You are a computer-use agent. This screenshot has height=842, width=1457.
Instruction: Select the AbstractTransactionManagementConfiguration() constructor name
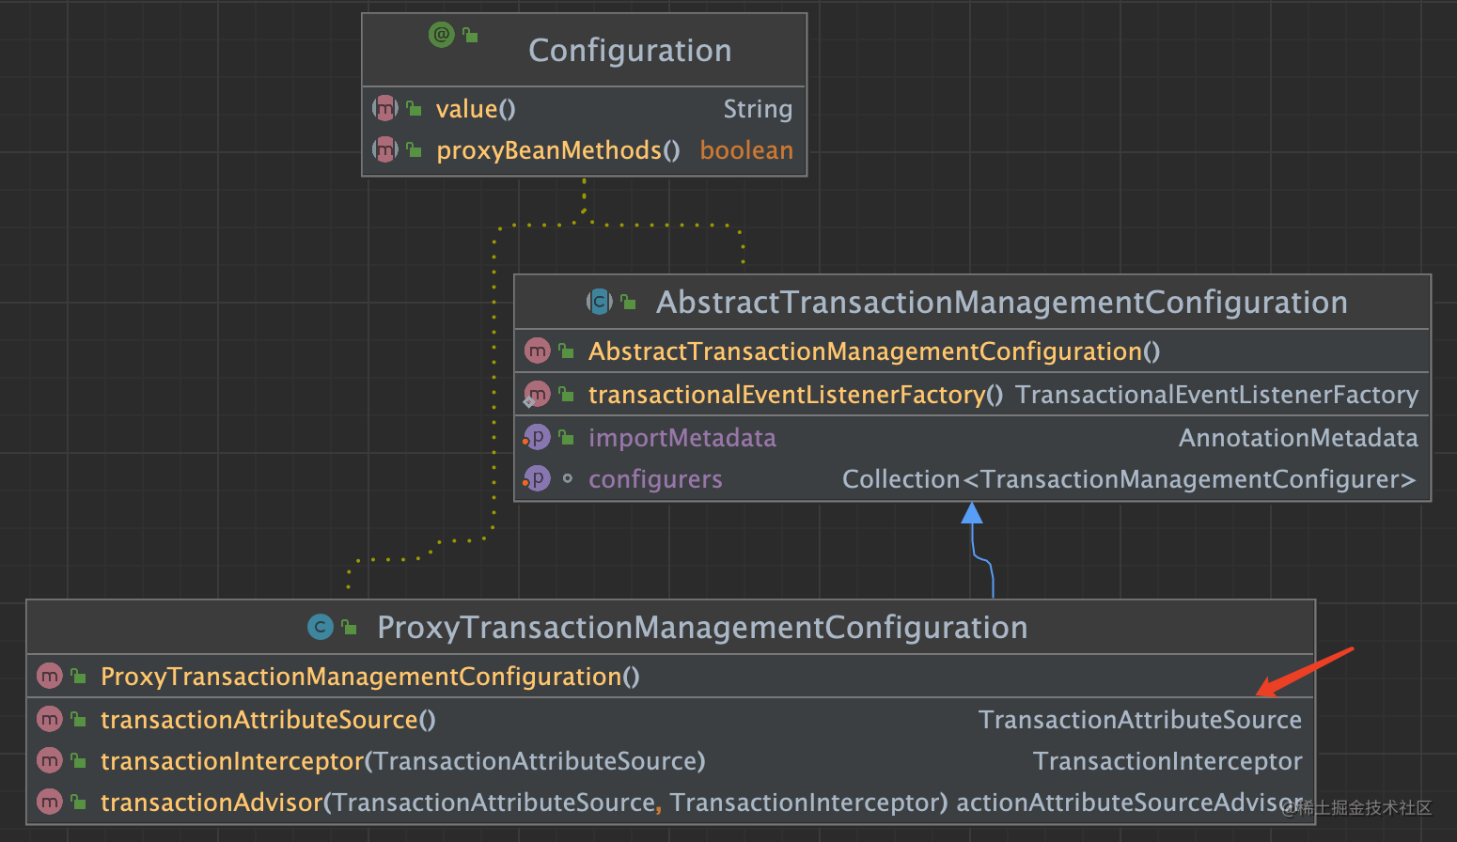click(x=874, y=351)
